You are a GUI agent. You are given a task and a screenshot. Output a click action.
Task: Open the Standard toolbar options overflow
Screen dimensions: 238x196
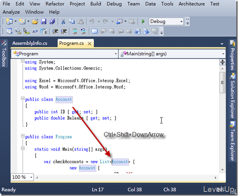pos(188,21)
